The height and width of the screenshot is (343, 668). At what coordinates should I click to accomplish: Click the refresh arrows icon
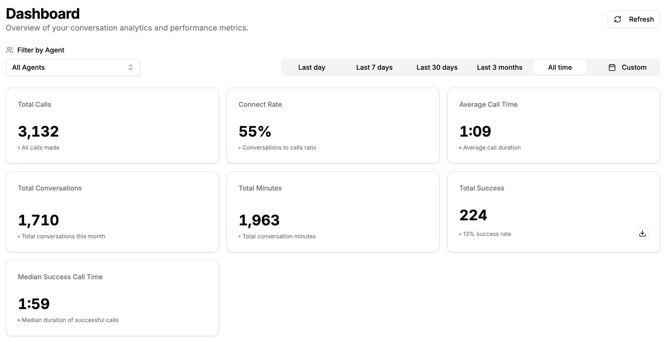pos(617,19)
